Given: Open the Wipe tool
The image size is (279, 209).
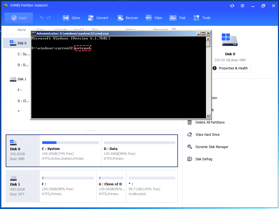Looking at the screenshot, I should click(154, 18).
